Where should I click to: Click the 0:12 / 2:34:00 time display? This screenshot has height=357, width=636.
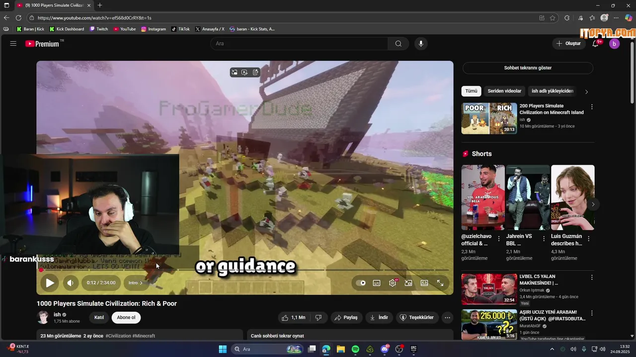101,283
